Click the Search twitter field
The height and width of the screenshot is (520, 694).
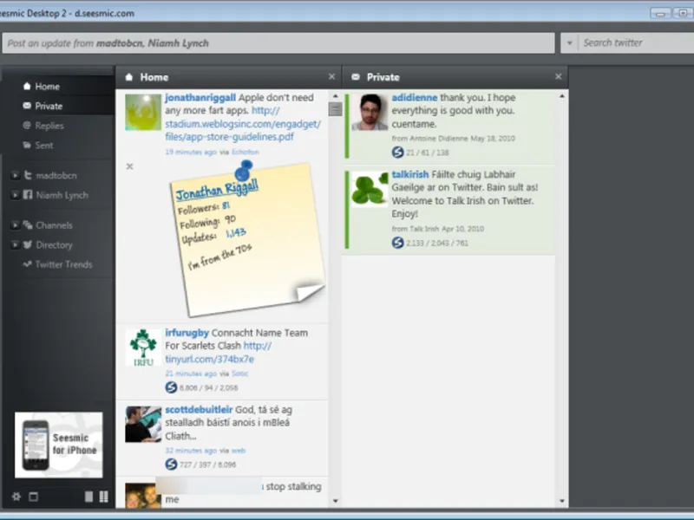(636, 42)
